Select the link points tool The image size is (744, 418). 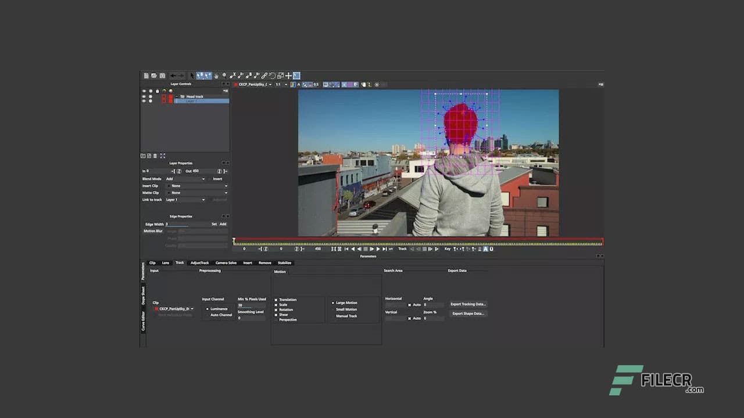coord(264,75)
